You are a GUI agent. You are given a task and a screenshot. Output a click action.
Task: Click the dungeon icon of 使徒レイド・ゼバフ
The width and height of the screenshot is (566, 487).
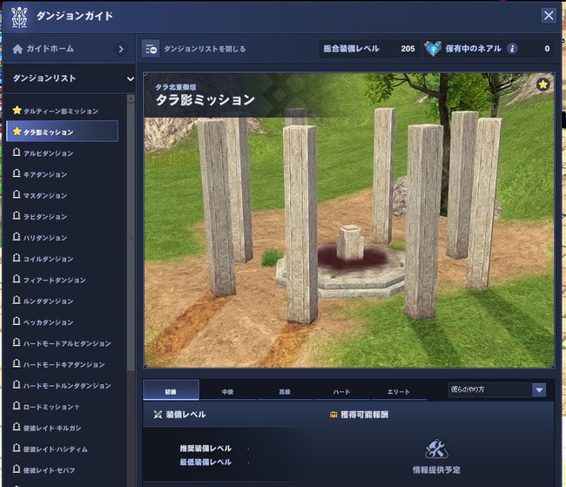click(x=17, y=470)
